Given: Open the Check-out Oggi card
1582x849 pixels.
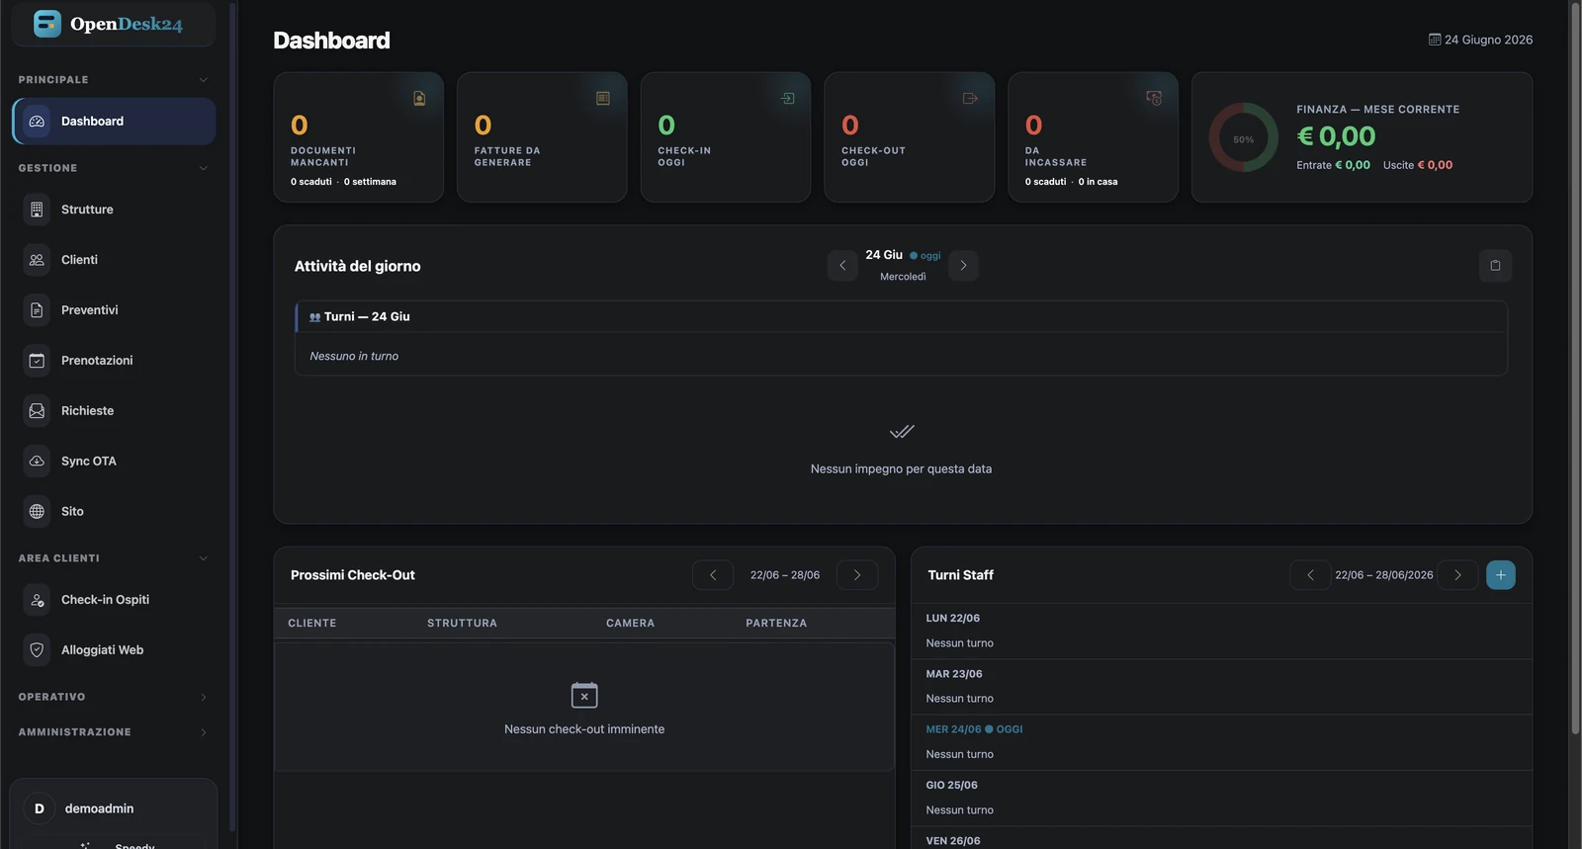Looking at the screenshot, I should pos(909,137).
